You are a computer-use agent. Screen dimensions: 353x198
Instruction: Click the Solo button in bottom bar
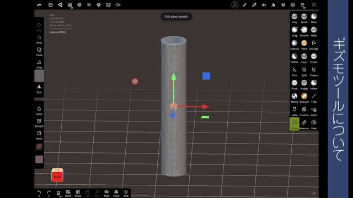point(97,193)
